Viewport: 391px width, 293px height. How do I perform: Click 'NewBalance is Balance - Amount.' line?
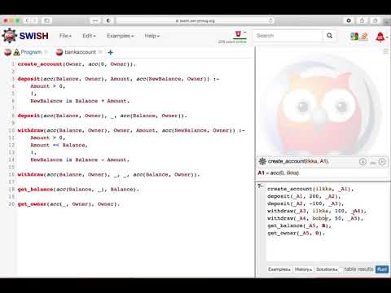(80, 160)
